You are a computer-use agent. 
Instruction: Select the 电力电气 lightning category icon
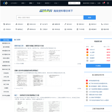point(41,24)
